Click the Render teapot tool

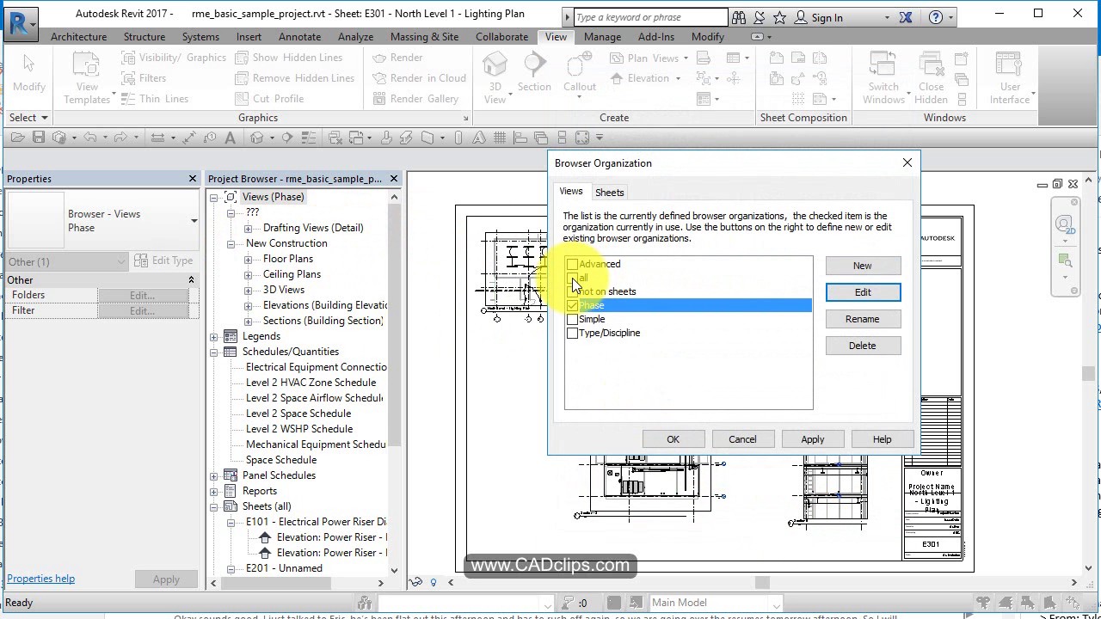point(397,58)
